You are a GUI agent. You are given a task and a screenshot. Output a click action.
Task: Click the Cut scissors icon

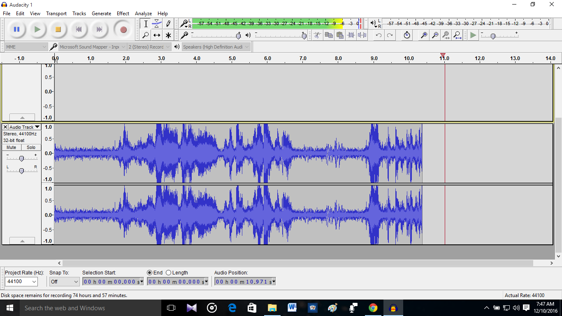click(317, 35)
